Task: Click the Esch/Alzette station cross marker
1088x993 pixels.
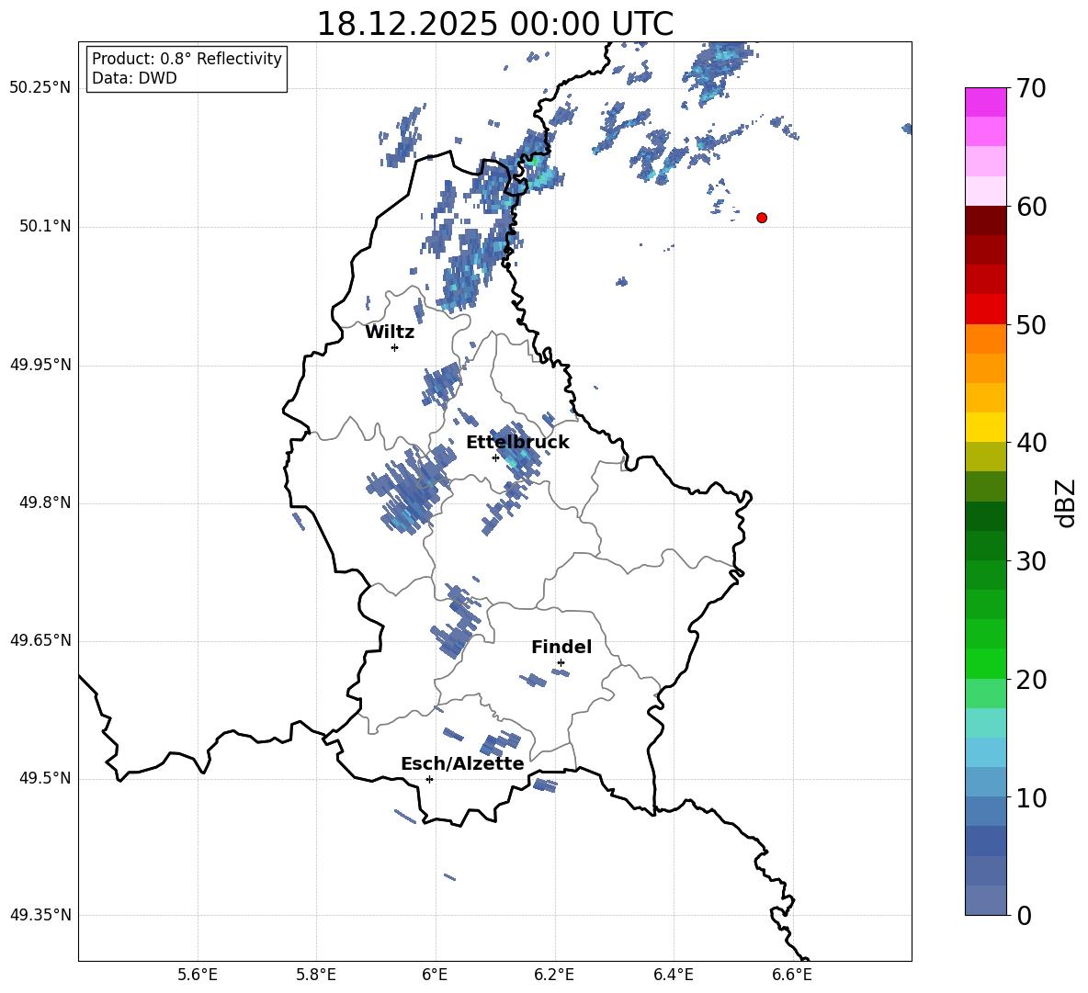Action: 429,779
